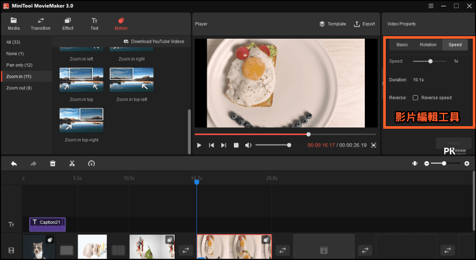Choose Zoom in top motion thumbnail

tap(81, 80)
